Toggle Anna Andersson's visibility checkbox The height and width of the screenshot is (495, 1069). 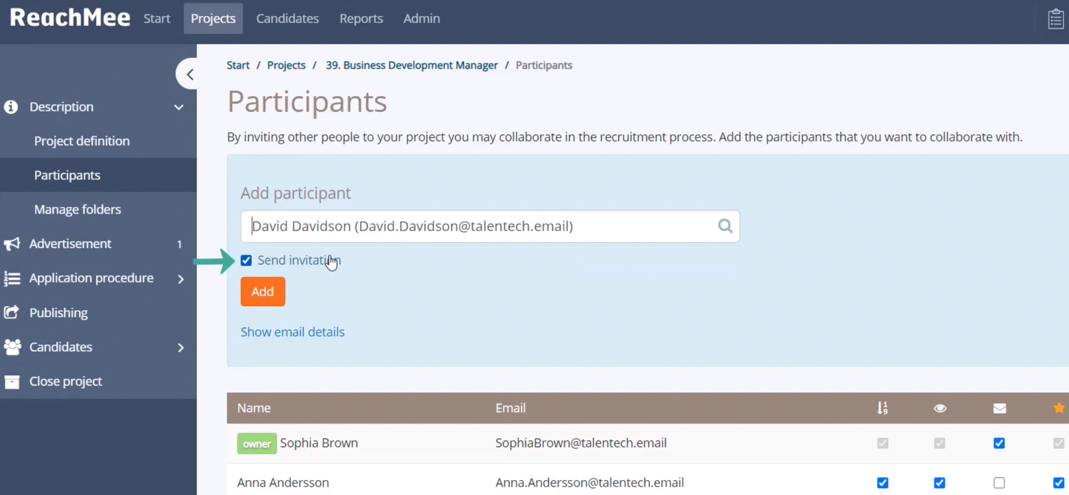click(x=939, y=483)
